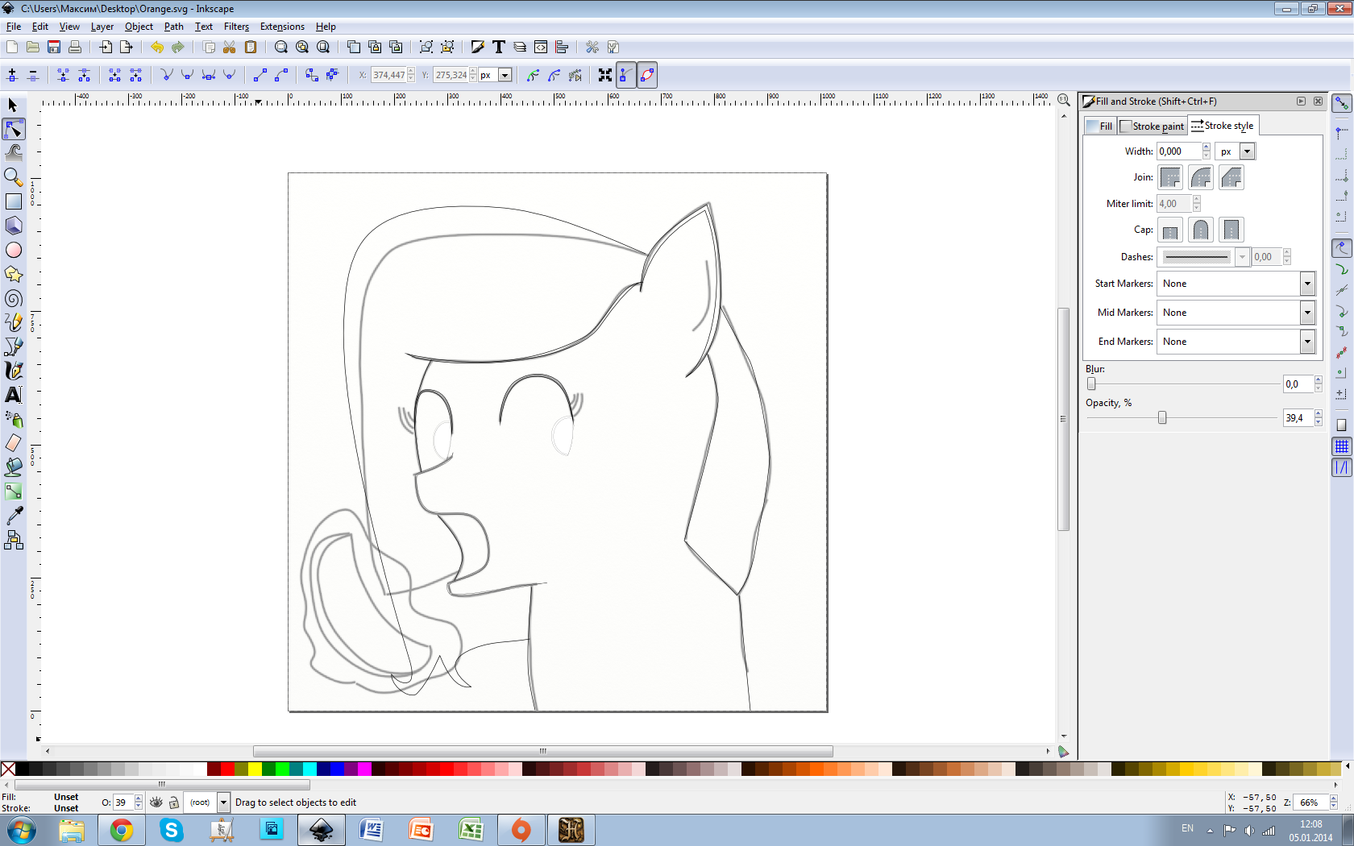
Task: Select the miter join style
Action: coord(1170,177)
